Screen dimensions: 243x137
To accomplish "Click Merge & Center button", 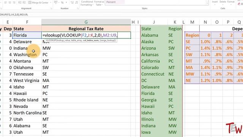I will 38,3.
